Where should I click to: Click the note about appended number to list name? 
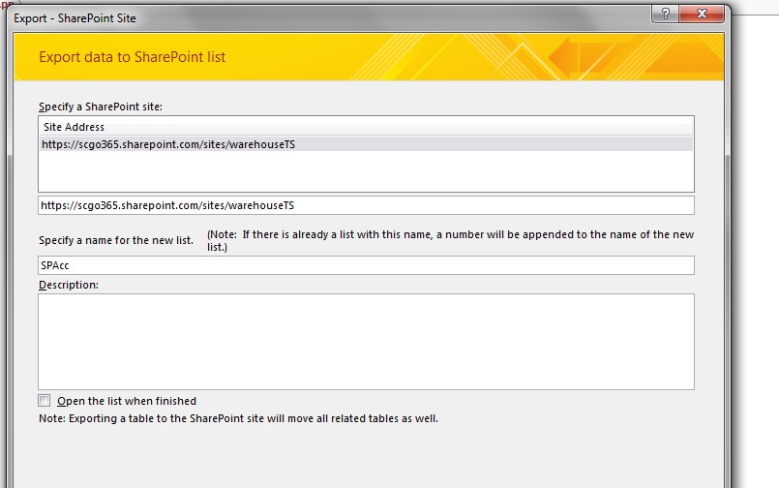point(450,240)
